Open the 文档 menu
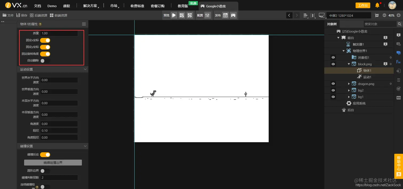 (38, 6)
